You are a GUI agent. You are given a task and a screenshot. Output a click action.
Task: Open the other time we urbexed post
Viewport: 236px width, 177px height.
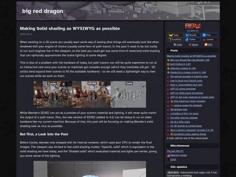(184, 118)
